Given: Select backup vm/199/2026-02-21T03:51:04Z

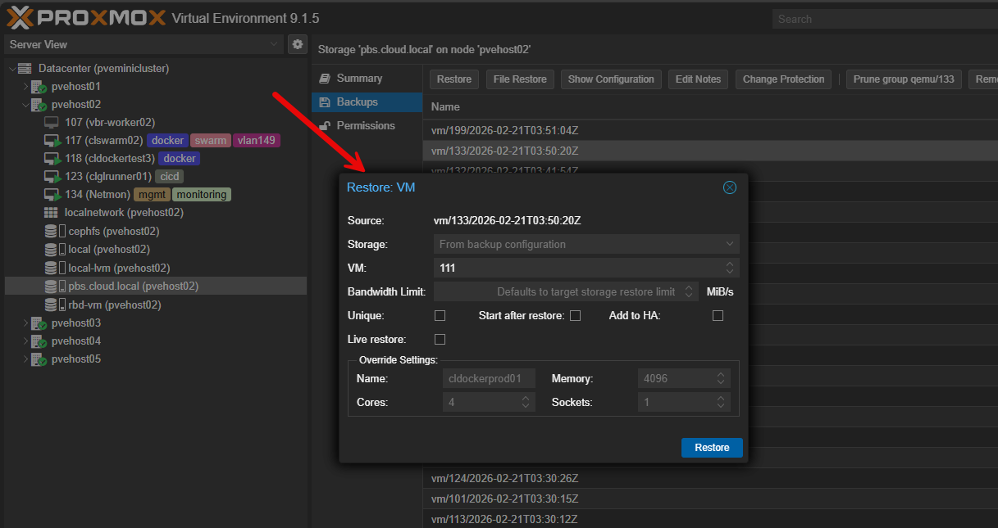Looking at the screenshot, I should [710, 130].
